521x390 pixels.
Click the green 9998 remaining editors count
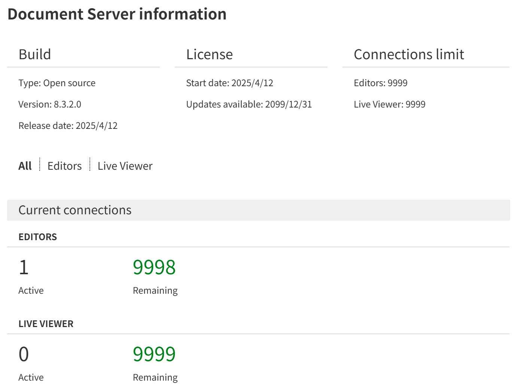(x=154, y=267)
